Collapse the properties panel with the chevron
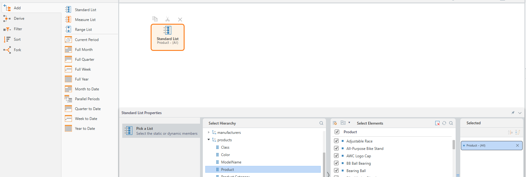Screen dimensions: 526x177 pos(520,113)
